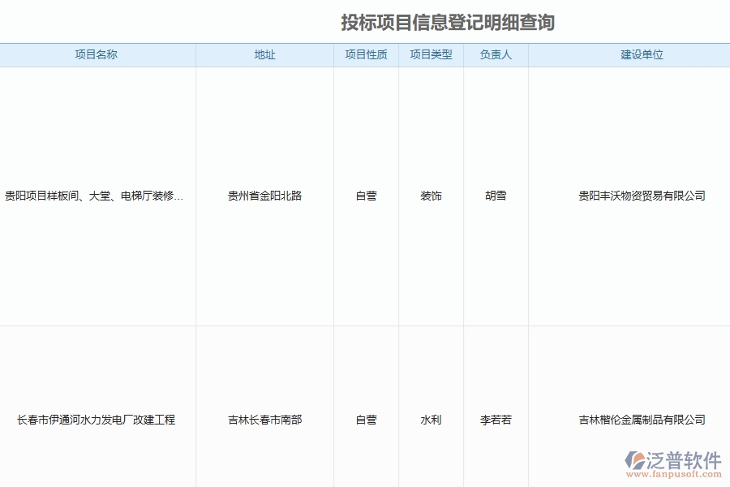
Task: Select the 贵阳项目样板间装修 project name
Action: coord(98,195)
